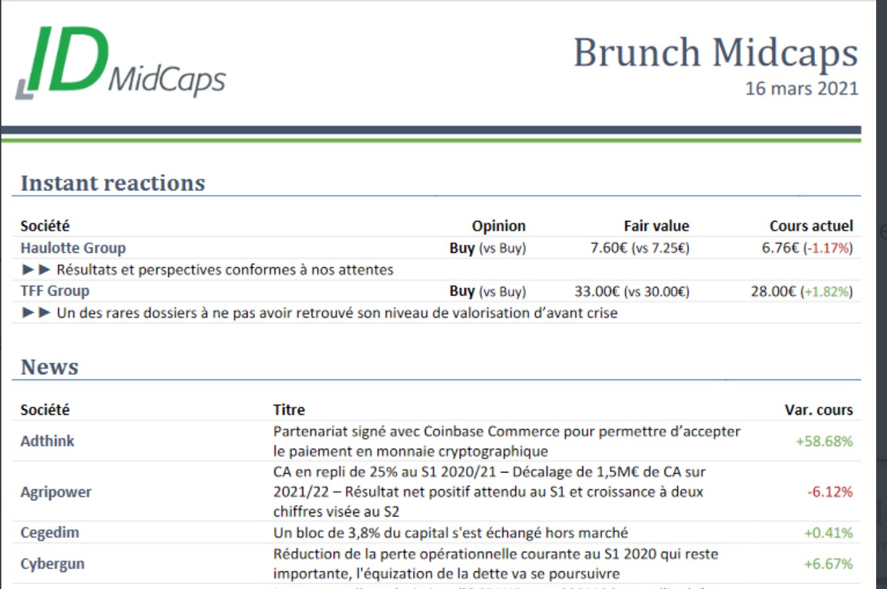Click the Brunch Midcaps document title
Screen dimensions: 887x589
(x=715, y=54)
